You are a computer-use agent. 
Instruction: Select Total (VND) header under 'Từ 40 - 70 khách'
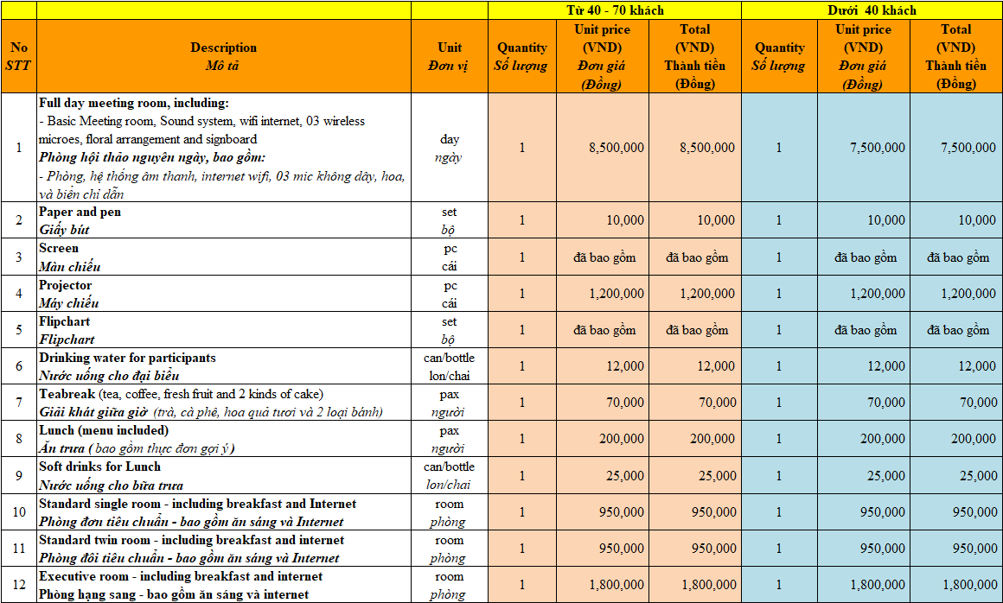(x=695, y=56)
